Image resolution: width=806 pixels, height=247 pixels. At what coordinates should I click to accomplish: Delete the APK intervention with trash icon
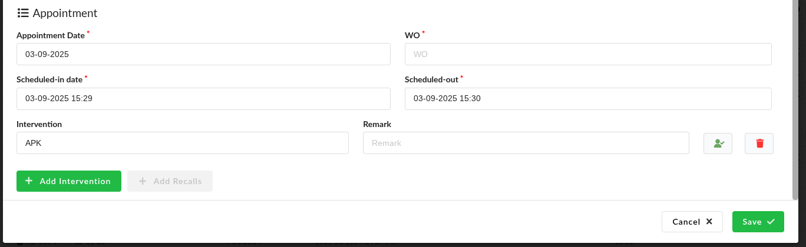coord(759,143)
